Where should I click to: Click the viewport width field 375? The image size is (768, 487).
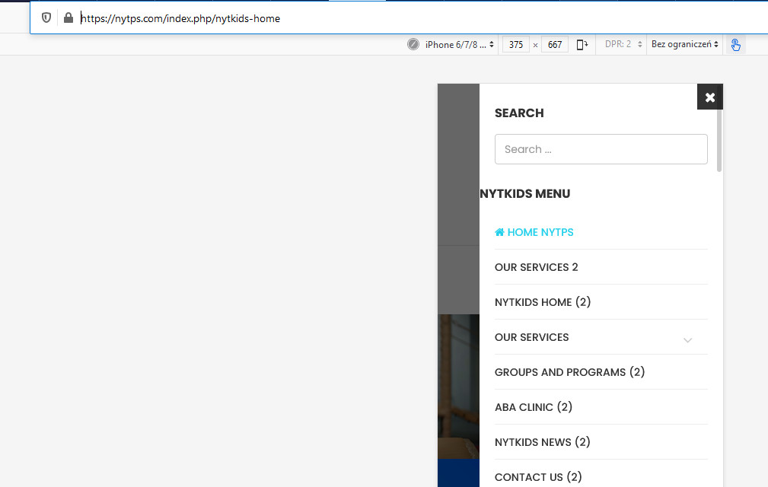click(x=515, y=45)
